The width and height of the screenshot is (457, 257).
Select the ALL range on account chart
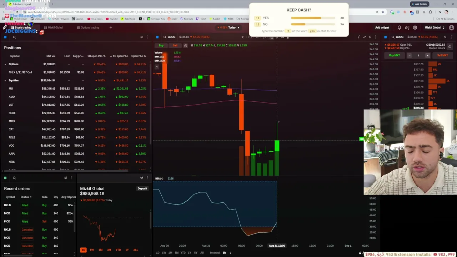(x=136, y=250)
